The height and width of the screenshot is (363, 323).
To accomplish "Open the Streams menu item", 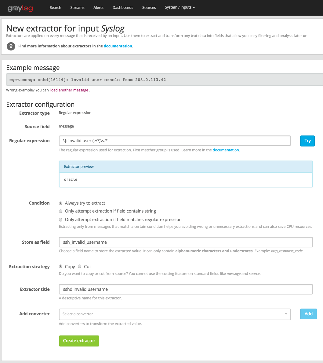I will click(77, 7).
